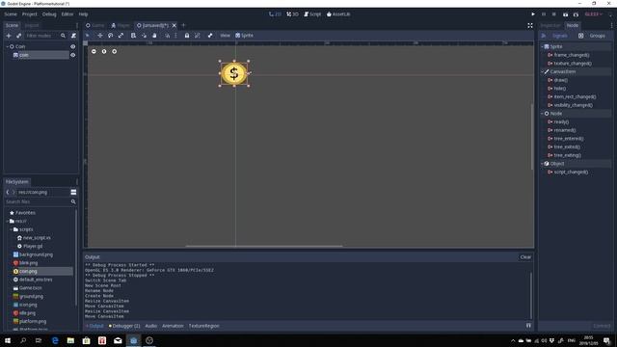Switch to 3D workspace
Screen dimensions: 617x347
click(292, 14)
